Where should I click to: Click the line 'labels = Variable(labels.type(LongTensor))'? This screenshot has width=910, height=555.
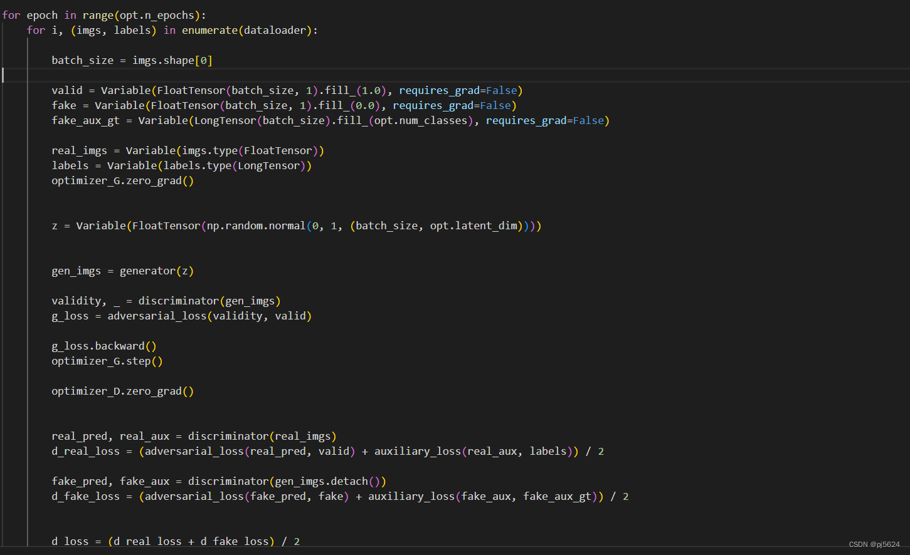click(182, 165)
